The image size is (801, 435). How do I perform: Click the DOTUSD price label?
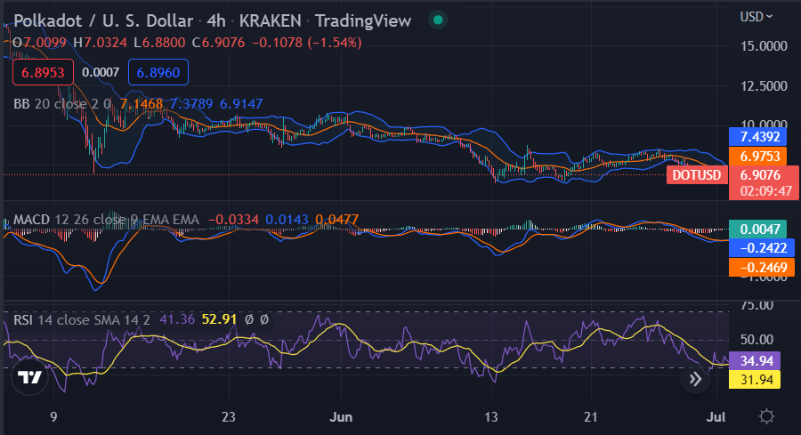coord(697,175)
